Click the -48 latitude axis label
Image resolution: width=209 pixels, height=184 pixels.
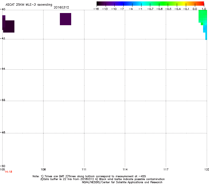tap(3, 132)
